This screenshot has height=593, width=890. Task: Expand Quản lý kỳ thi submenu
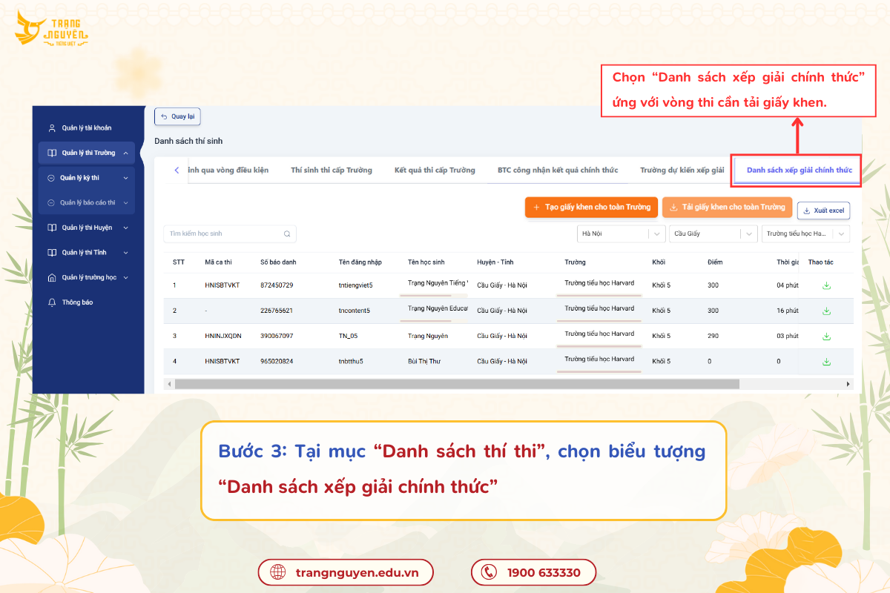pyautogui.click(x=126, y=178)
